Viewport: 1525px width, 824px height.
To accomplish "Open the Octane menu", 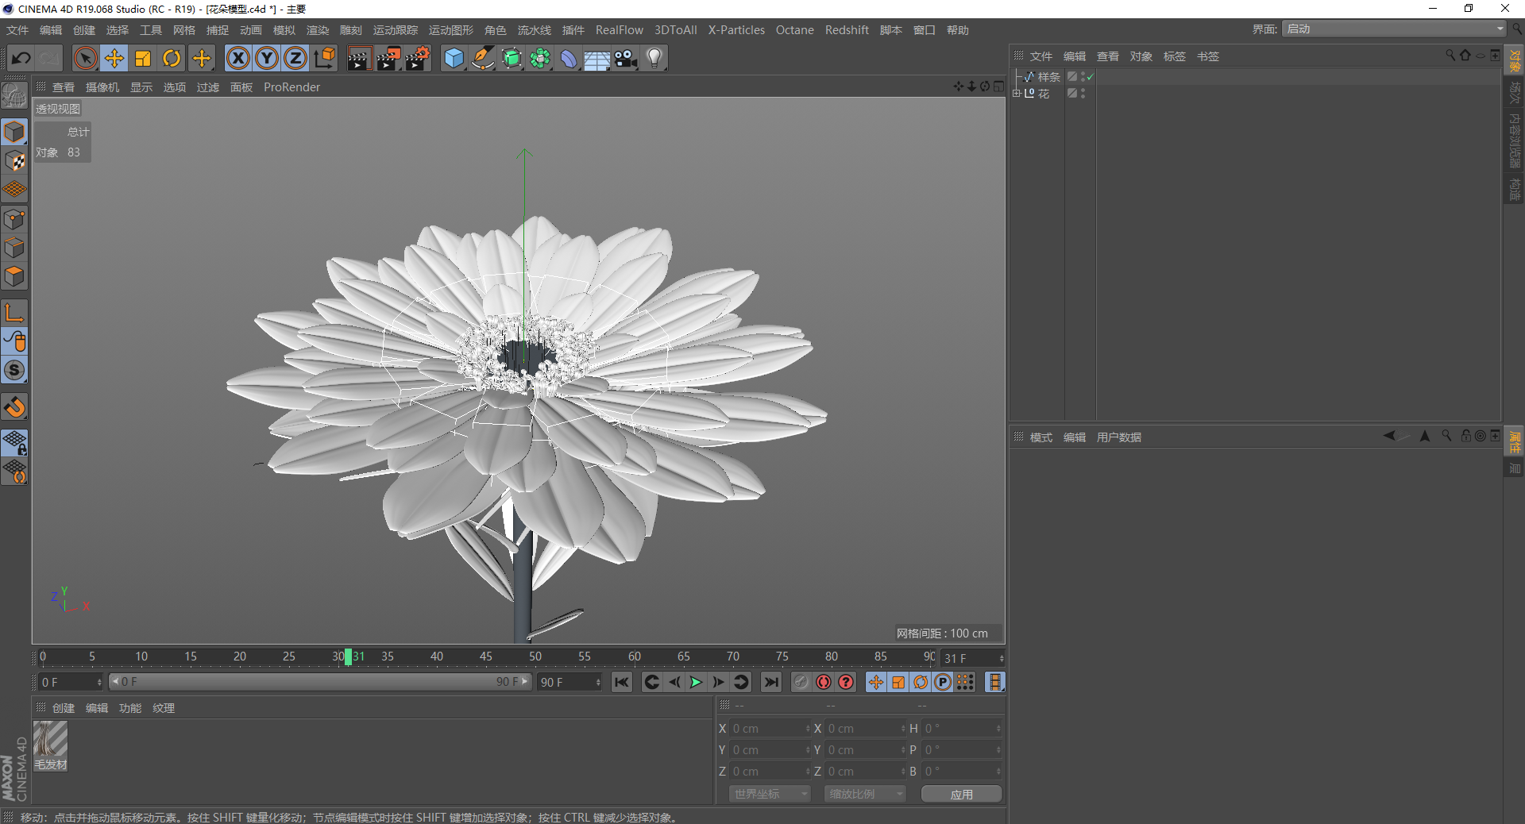I will (794, 30).
